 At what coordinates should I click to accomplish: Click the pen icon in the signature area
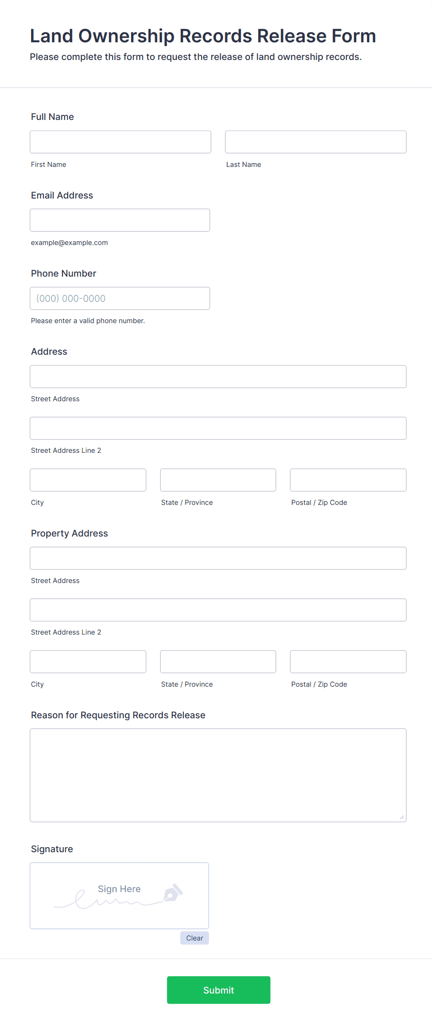click(172, 890)
